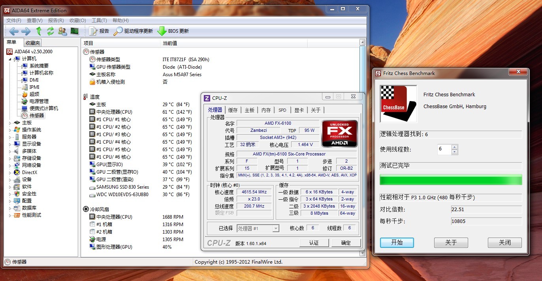Image resolution: width=542 pixels, height=281 pixels.
Task: Open the 报告(R) menu in AIDA64
Action: coord(56,21)
